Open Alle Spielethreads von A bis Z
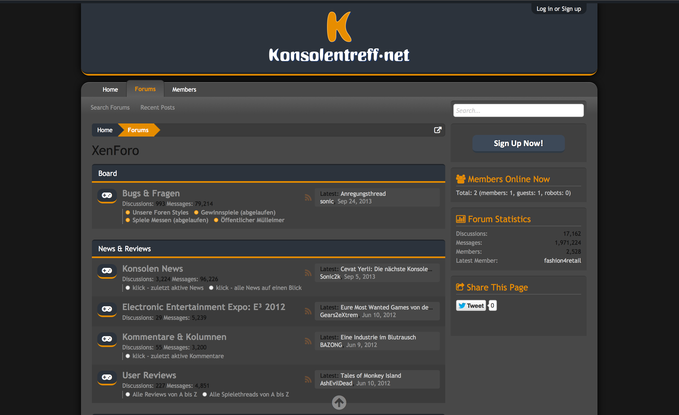 [x=249, y=394]
